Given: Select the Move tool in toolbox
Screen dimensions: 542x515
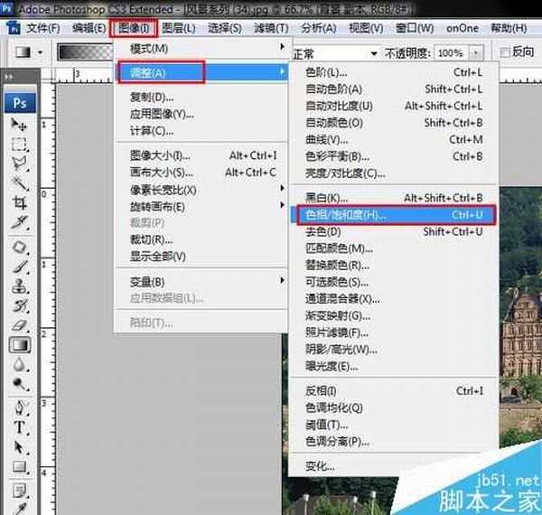Looking at the screenshot, I should [20, 124].
